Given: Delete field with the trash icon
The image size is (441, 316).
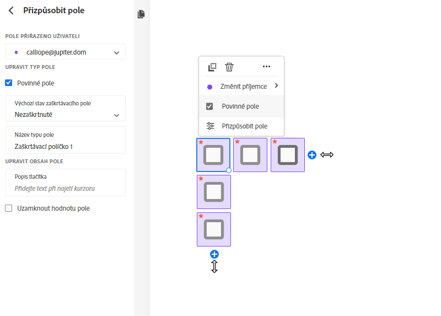Looking at the screenshot, I should pyautogui.click(x=229, y=67).
